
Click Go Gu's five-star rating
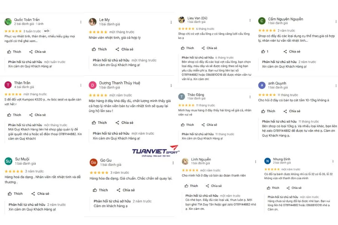tap(98, 172)
